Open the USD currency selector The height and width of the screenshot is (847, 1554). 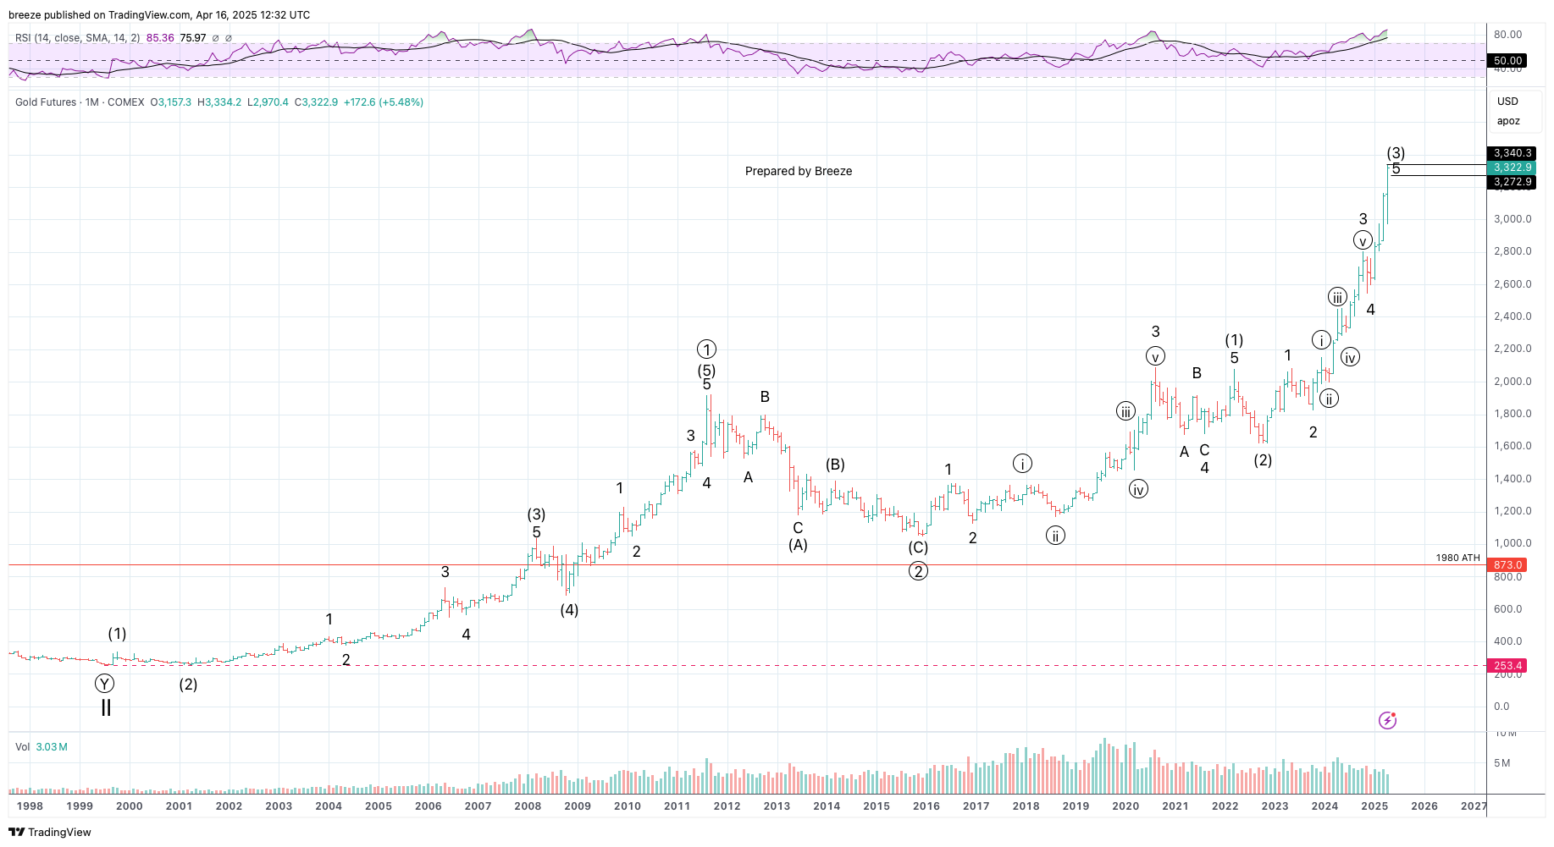click(x=1507, y=102)
